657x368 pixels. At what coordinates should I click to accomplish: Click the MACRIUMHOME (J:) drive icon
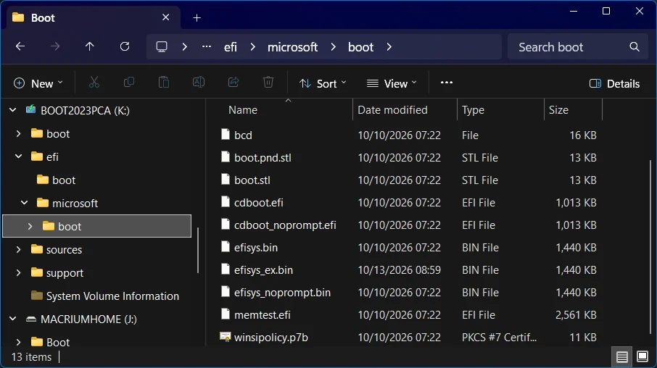pyautogui.click(x=30, y=319)
